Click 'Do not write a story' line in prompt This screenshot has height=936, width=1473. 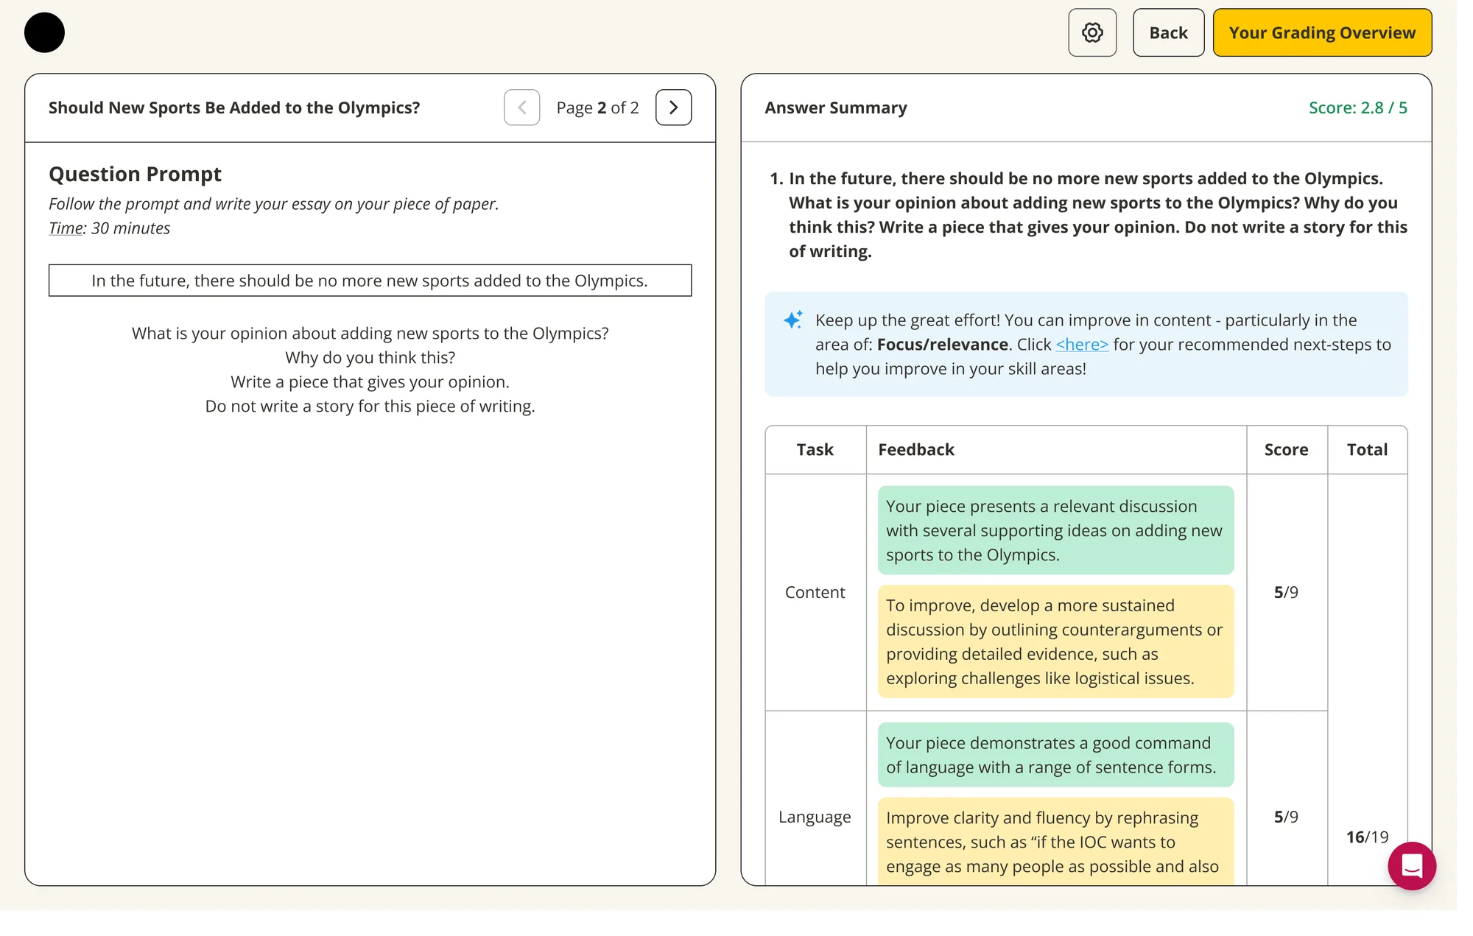[x=370, y=406]
